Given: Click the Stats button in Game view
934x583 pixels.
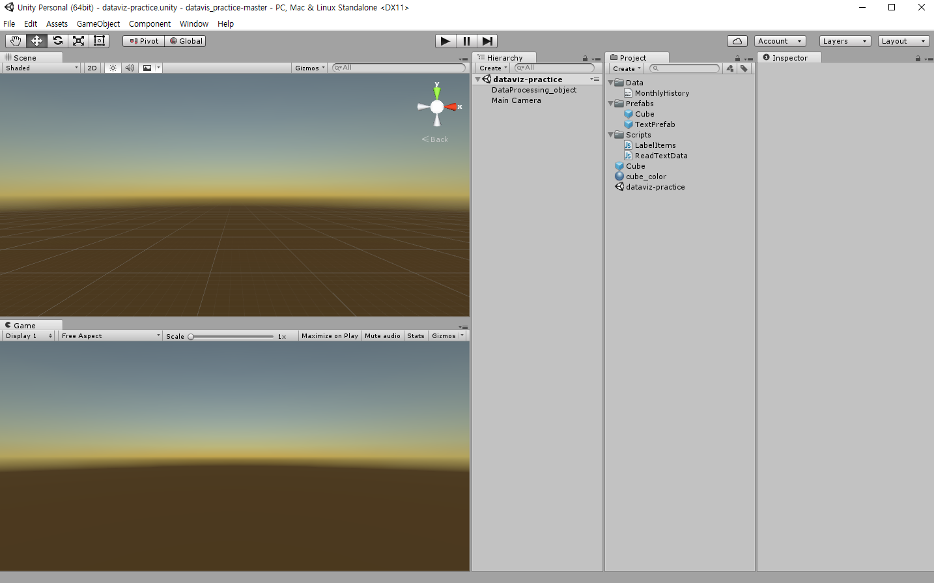Looking at the screenshot, I should [x=416, y=336].
